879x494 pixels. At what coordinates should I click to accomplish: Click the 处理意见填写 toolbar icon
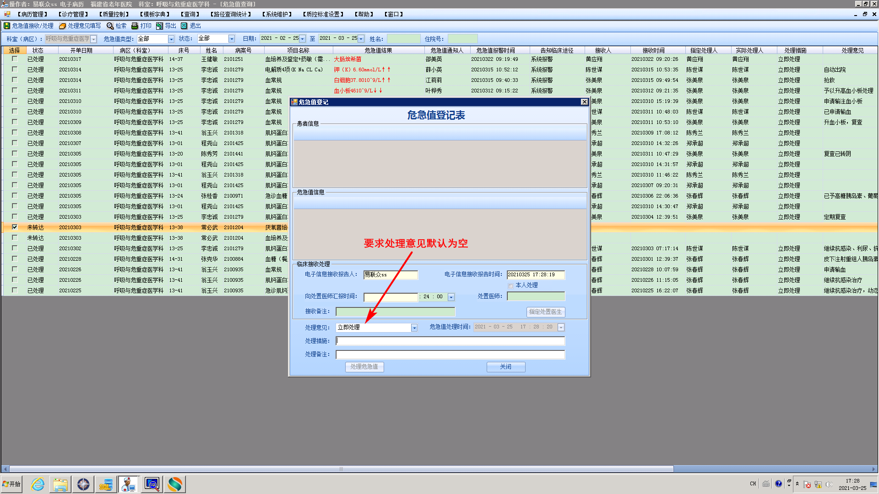(63, 26)
